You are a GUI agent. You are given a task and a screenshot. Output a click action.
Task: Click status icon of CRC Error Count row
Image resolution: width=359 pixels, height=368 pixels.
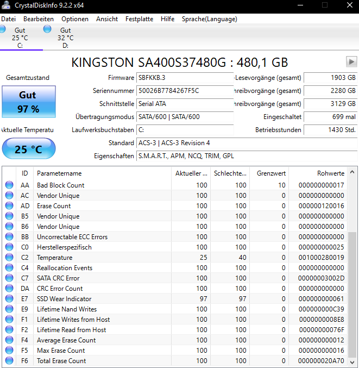click(x=9, y=288)
